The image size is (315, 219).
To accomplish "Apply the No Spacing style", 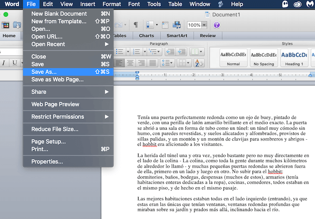I will pyautogui.click(x=263, y=58).
